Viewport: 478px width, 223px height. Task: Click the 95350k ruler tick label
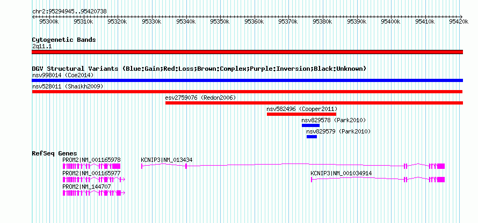220,22
